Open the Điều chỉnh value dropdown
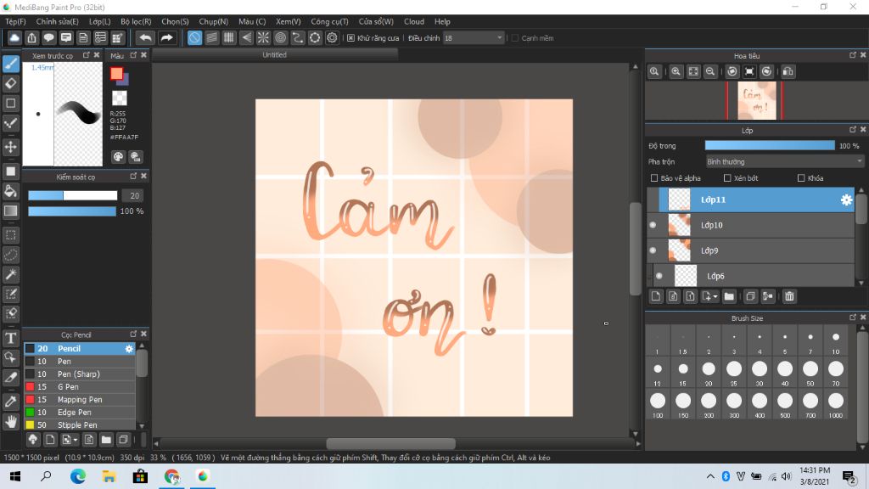869x489 pixels. point(474,37)
